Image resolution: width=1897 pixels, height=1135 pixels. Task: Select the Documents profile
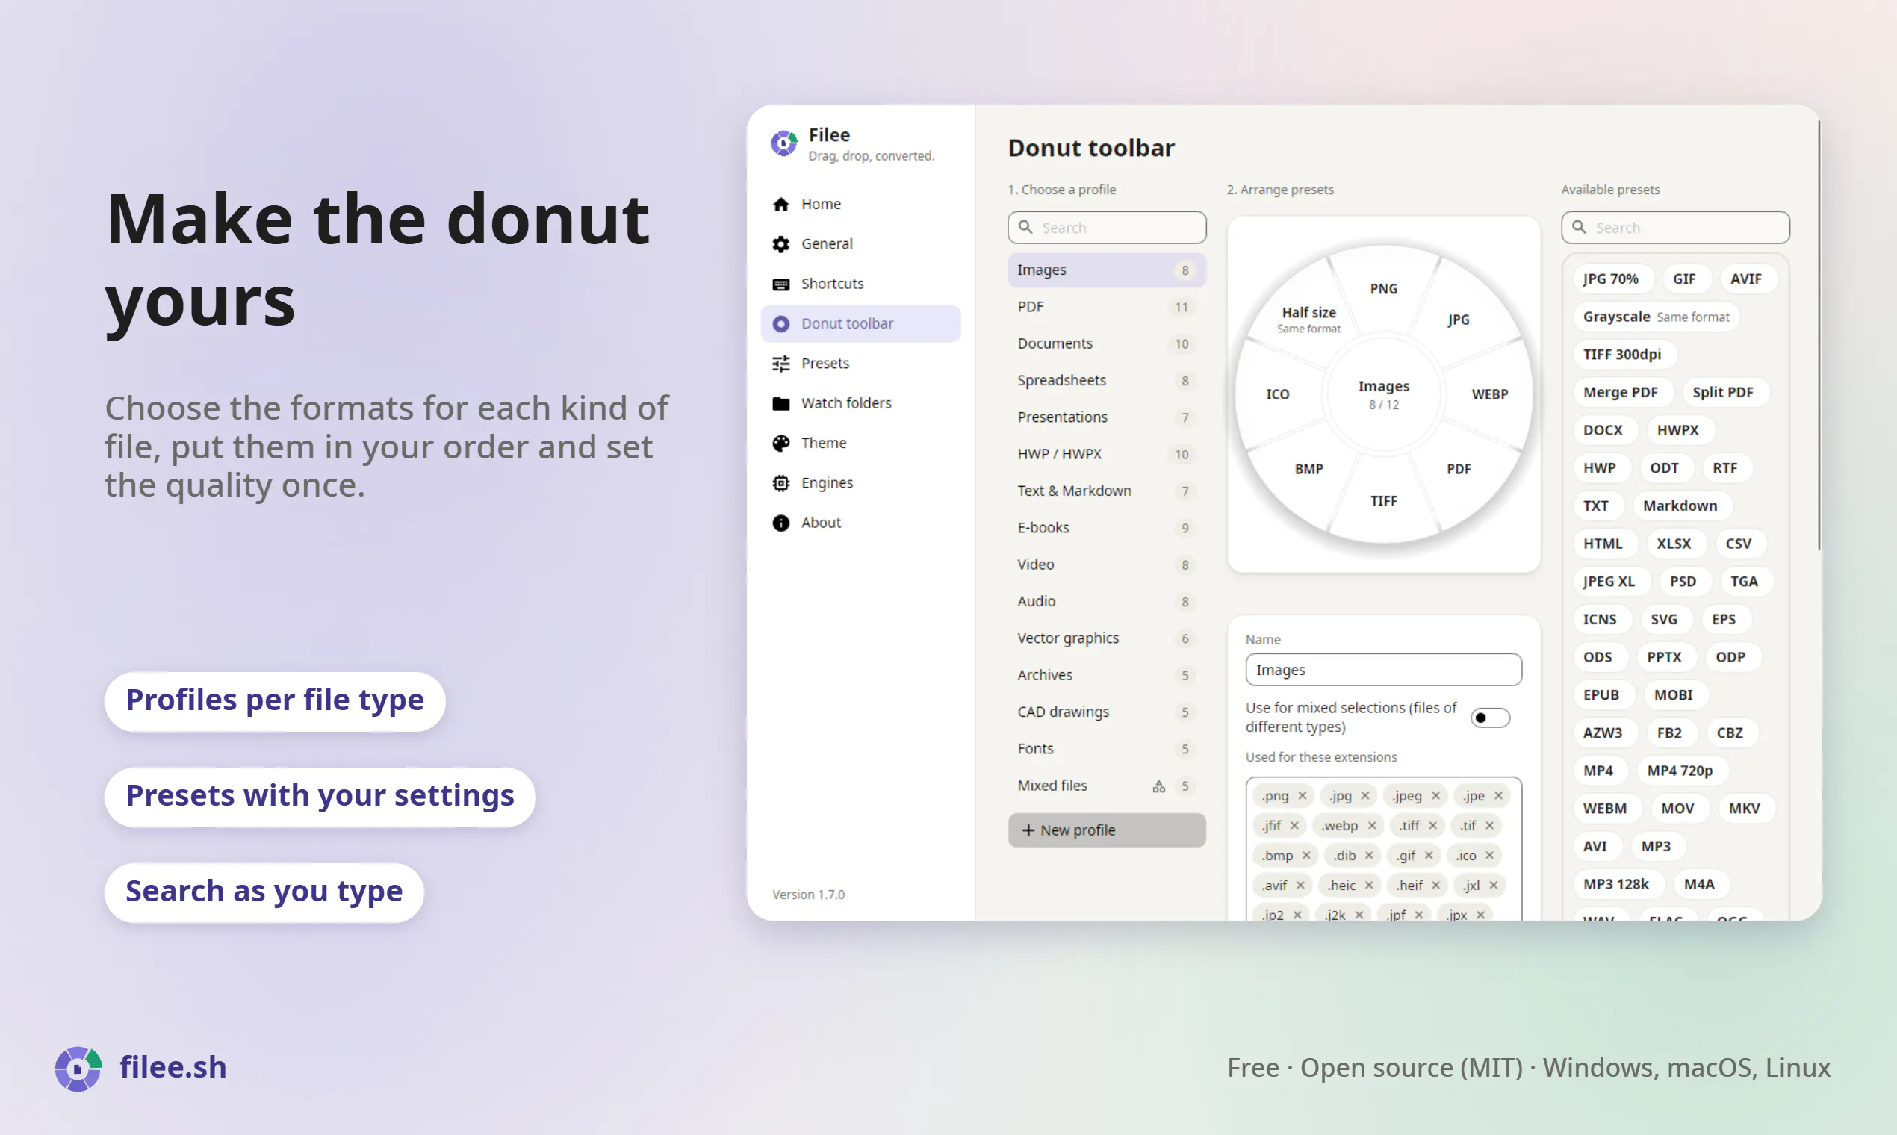pos(1106,343)
